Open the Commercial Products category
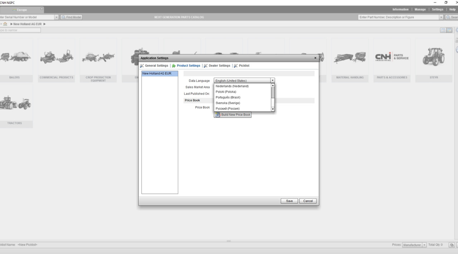The width and height of the screenshot is (458, 254). [56, 60]
